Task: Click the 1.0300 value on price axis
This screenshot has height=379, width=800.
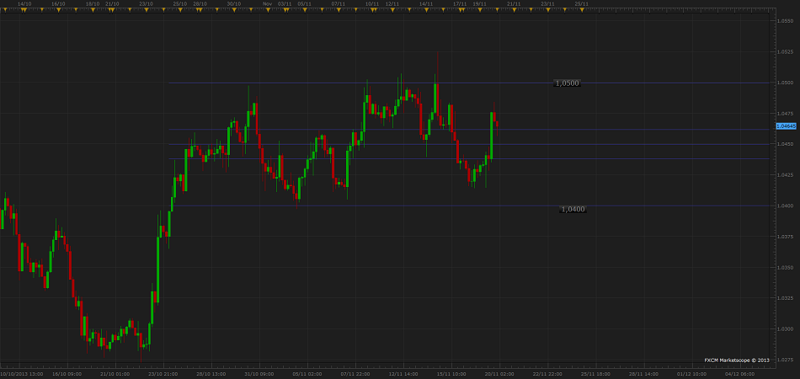Action: [785, 329]
